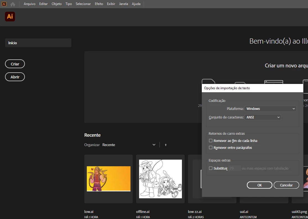Enable Remover ao fim de cada linha

click(211, 141)
